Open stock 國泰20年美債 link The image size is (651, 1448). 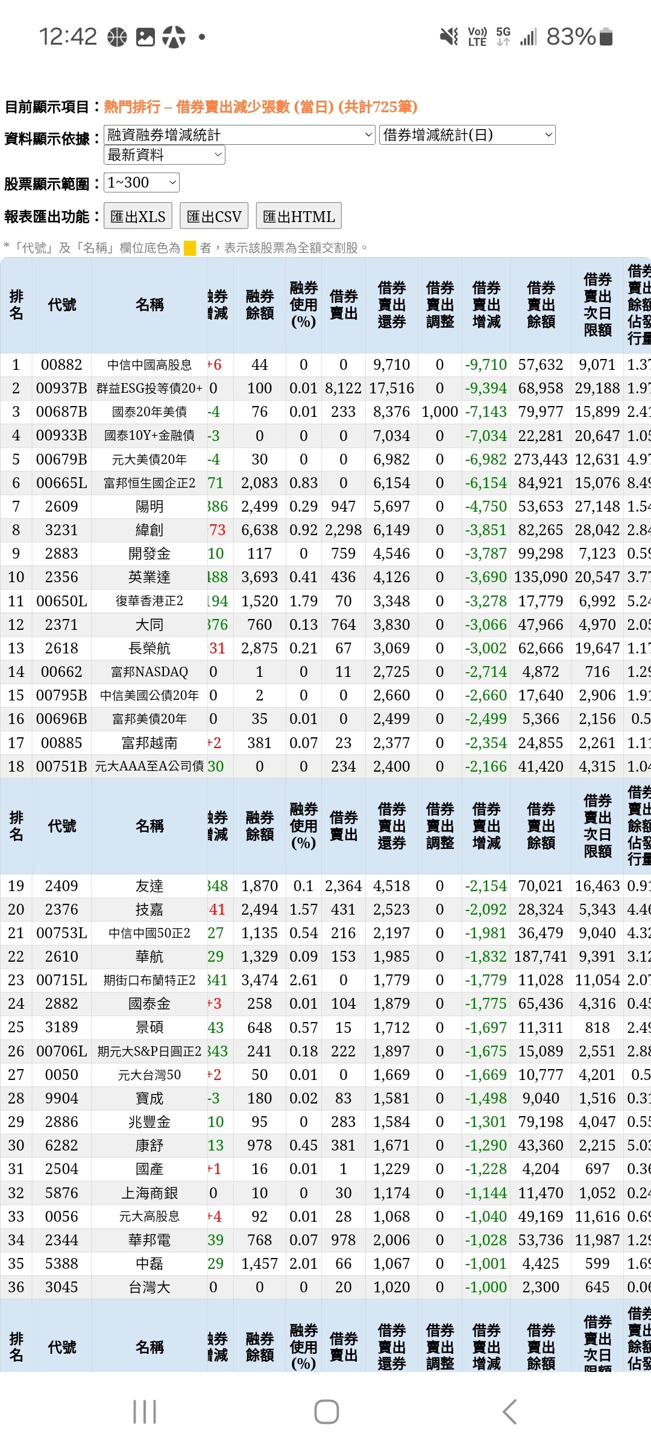click(149, 412)
